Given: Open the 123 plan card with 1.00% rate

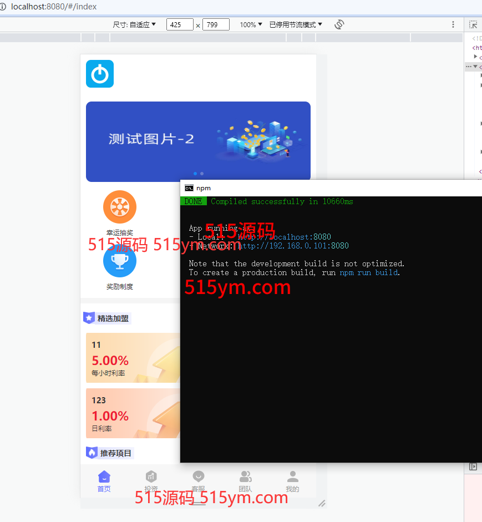Looking at the screenshot, I should pos(133,413).
